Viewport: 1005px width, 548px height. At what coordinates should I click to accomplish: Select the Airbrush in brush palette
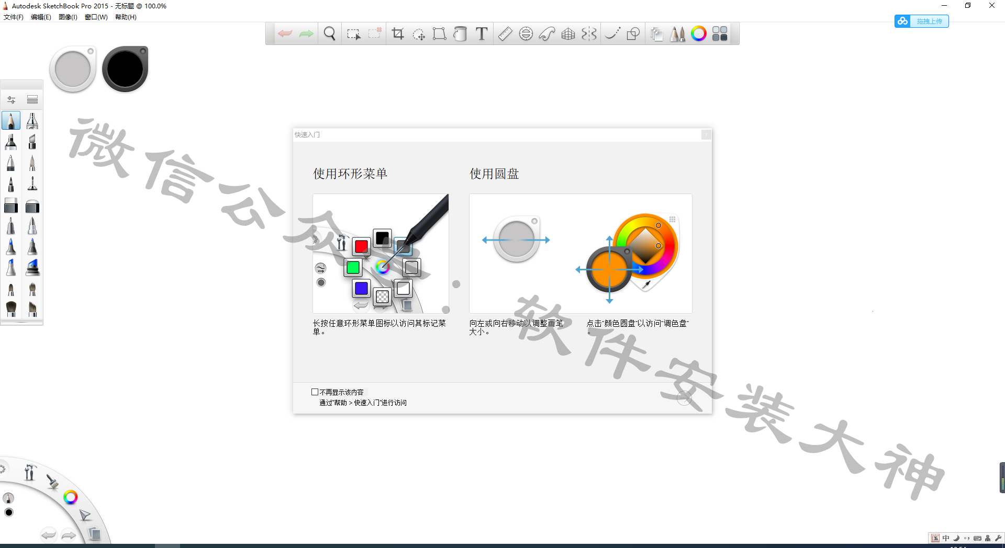point(32,120)
